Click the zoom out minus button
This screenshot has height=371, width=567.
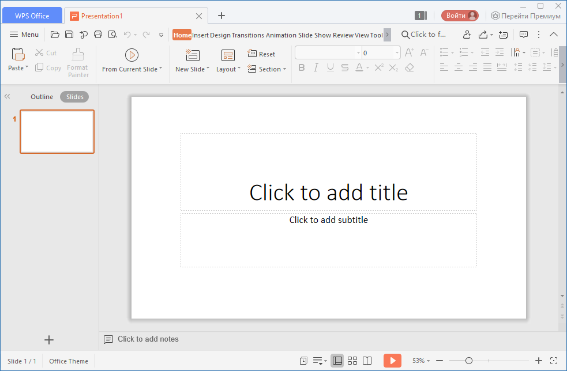[440, 361]
